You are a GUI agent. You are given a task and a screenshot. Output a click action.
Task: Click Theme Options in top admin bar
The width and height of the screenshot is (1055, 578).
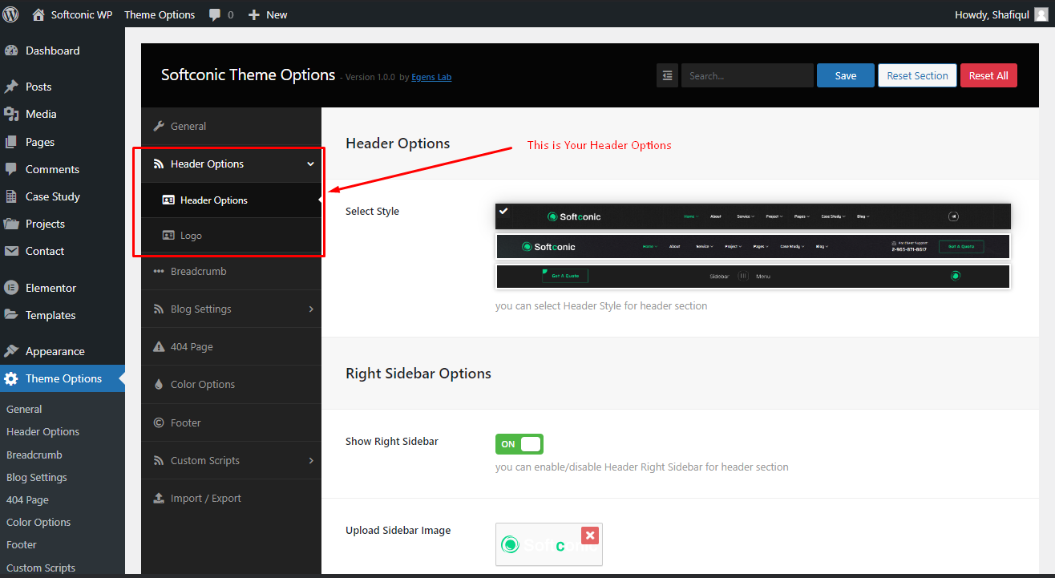click(x=160, y=14)
